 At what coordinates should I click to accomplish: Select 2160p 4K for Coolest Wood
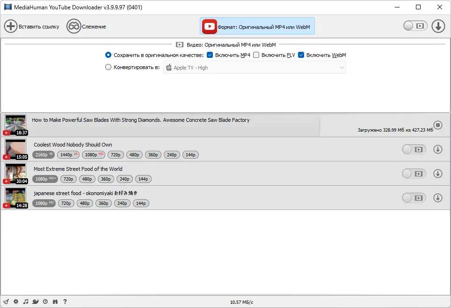click(44, 155)
